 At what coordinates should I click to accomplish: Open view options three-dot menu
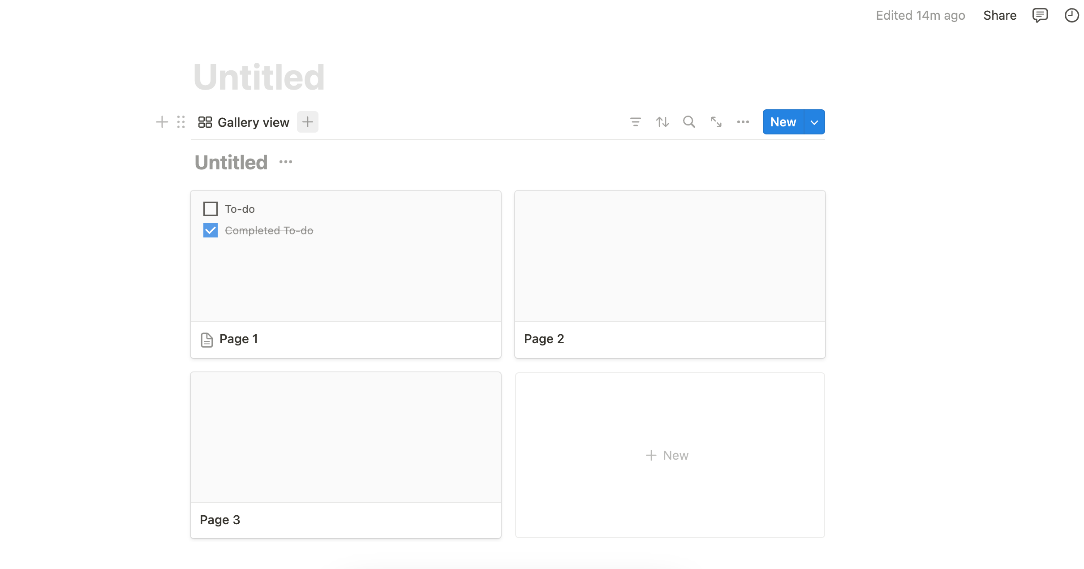click(743, 122)
